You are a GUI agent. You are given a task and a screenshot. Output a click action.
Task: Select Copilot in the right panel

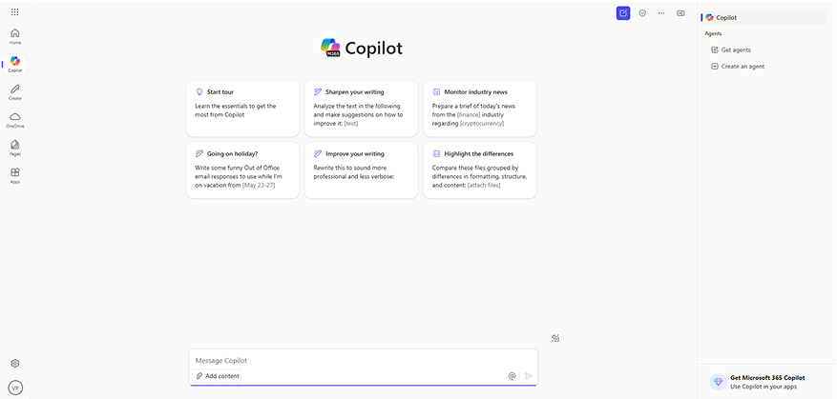pyautogui.click(x=764, y=17)
